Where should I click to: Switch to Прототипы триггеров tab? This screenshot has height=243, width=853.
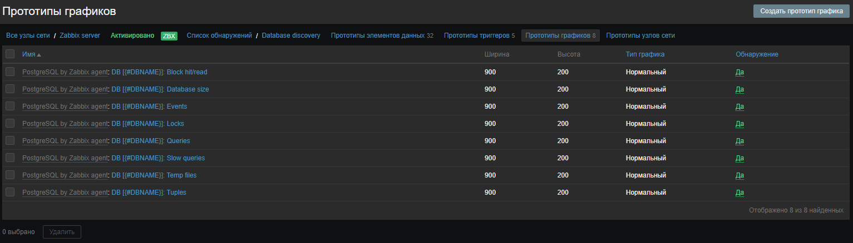(475, 36)
